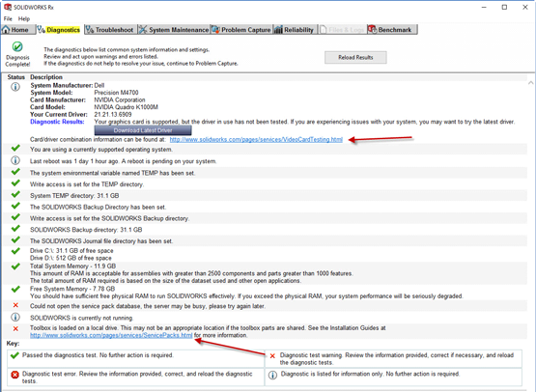536x392 pixels.
Task: Click red X for service pack database warning
Action: [15, 305]
